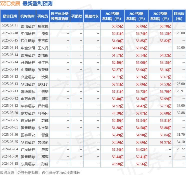This screenshot has width=186, height=175.
Task: Click researcher name 樊俊豪
Action: tap(43, 142)
